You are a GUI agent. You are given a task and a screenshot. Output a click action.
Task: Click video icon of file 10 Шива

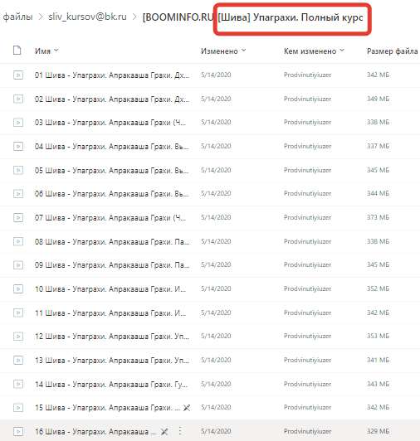coord(18,288)
